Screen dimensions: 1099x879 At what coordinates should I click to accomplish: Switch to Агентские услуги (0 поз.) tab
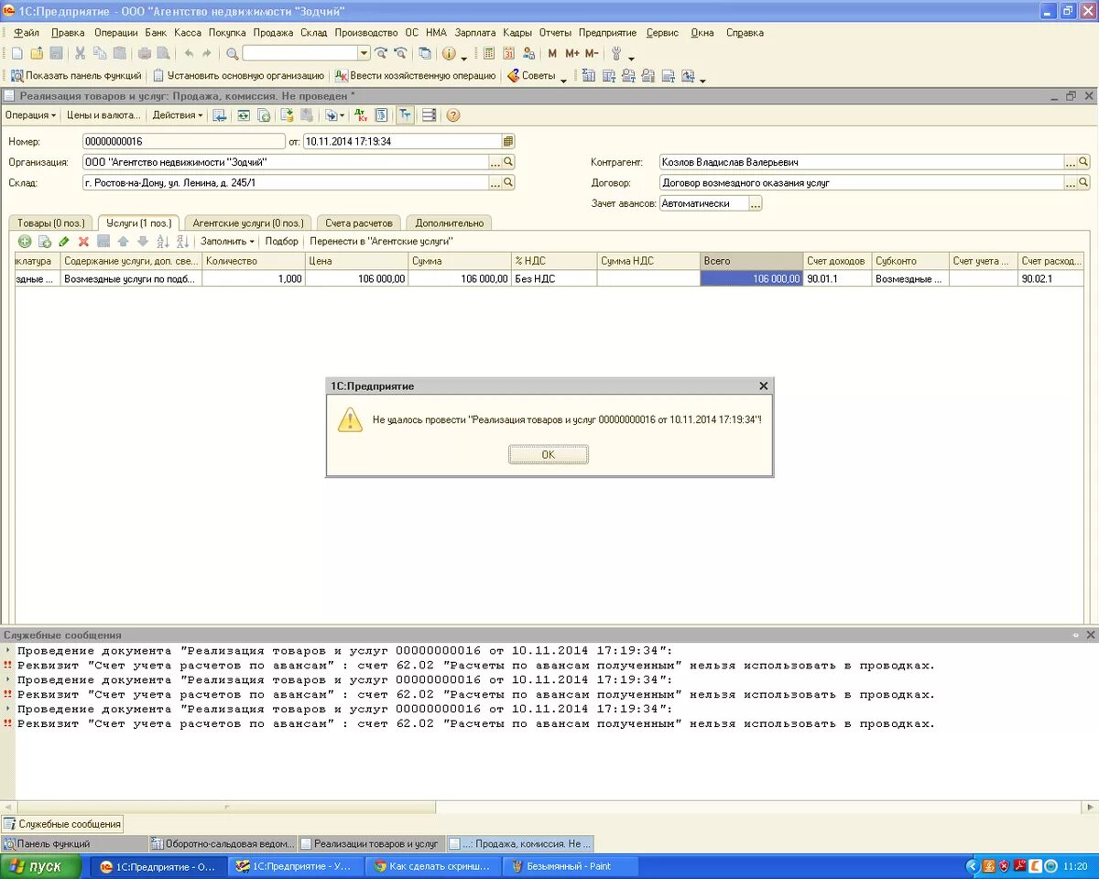(248, 222)
